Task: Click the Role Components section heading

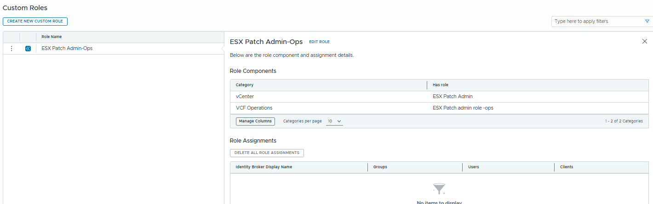Action: click(x=253, y=71)
